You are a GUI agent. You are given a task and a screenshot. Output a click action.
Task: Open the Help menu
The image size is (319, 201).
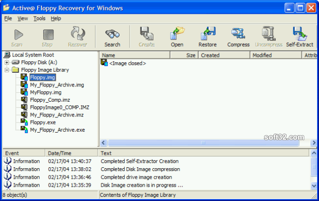click(56, 19)
